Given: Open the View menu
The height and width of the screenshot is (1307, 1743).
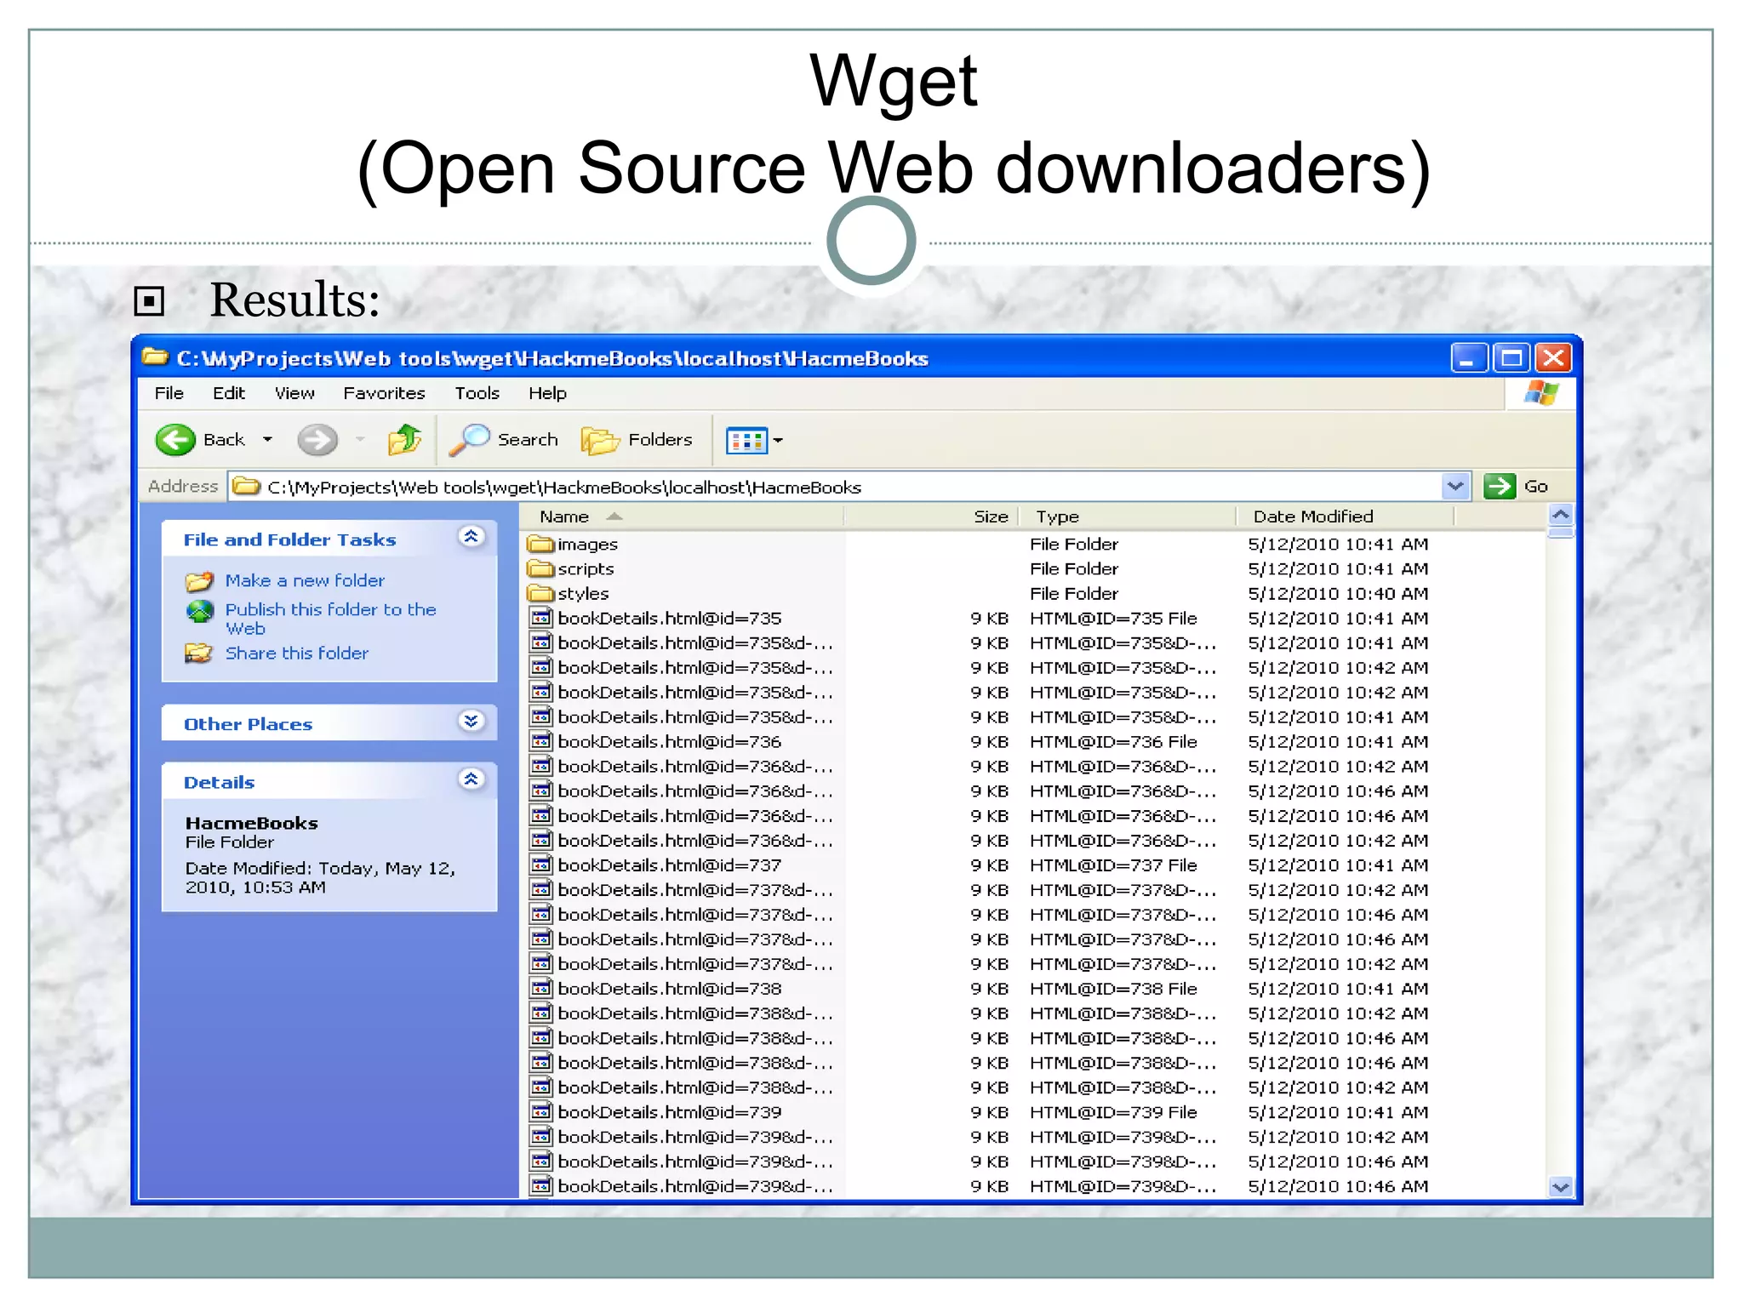Looking at the screenshot, I should [294, 393].
